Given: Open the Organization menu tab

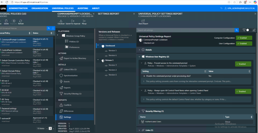Looking at the screenshot, I should pos(40,8).
